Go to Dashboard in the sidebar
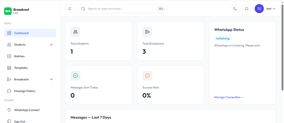 (30, 33)
